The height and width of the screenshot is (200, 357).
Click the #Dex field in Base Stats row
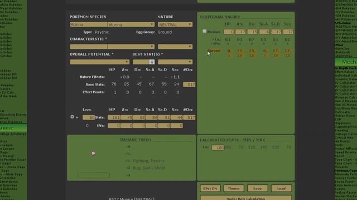[x=189, y=84]
